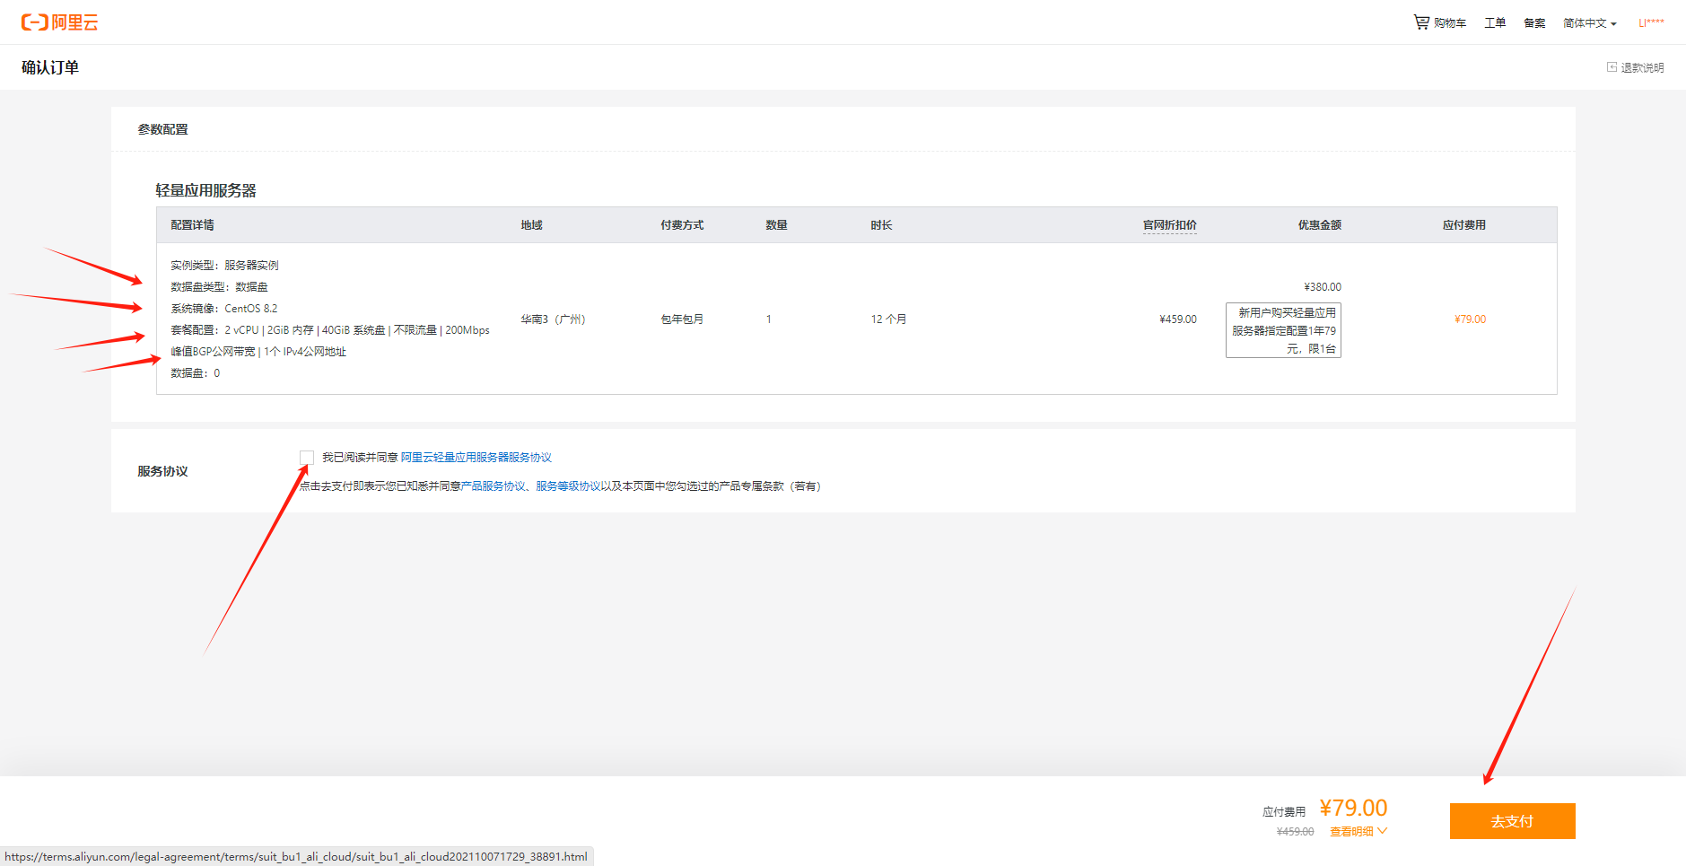Screen dimensions: 1686x866
Task: Open the 产品服务协议 link
Action: tap(493, 486)
